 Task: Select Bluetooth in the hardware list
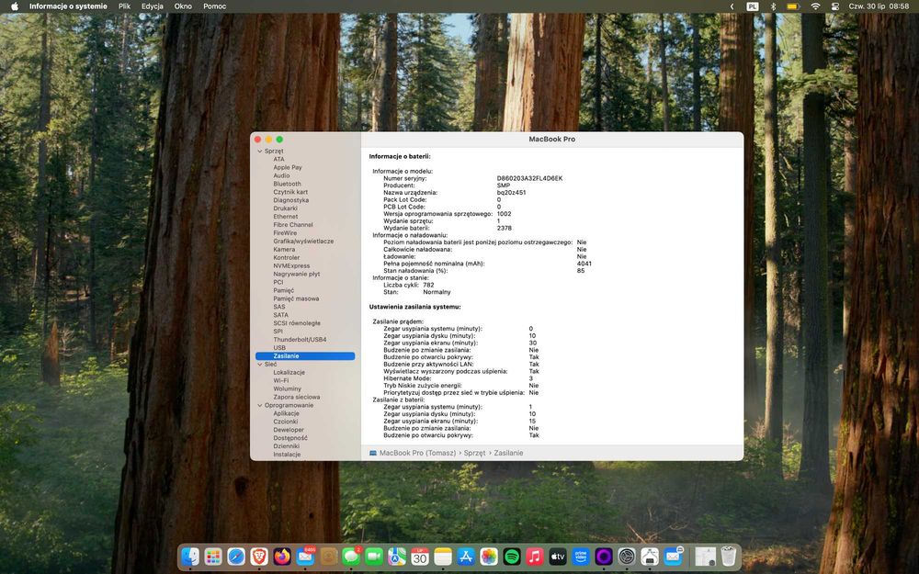click(x=287, y=184)
